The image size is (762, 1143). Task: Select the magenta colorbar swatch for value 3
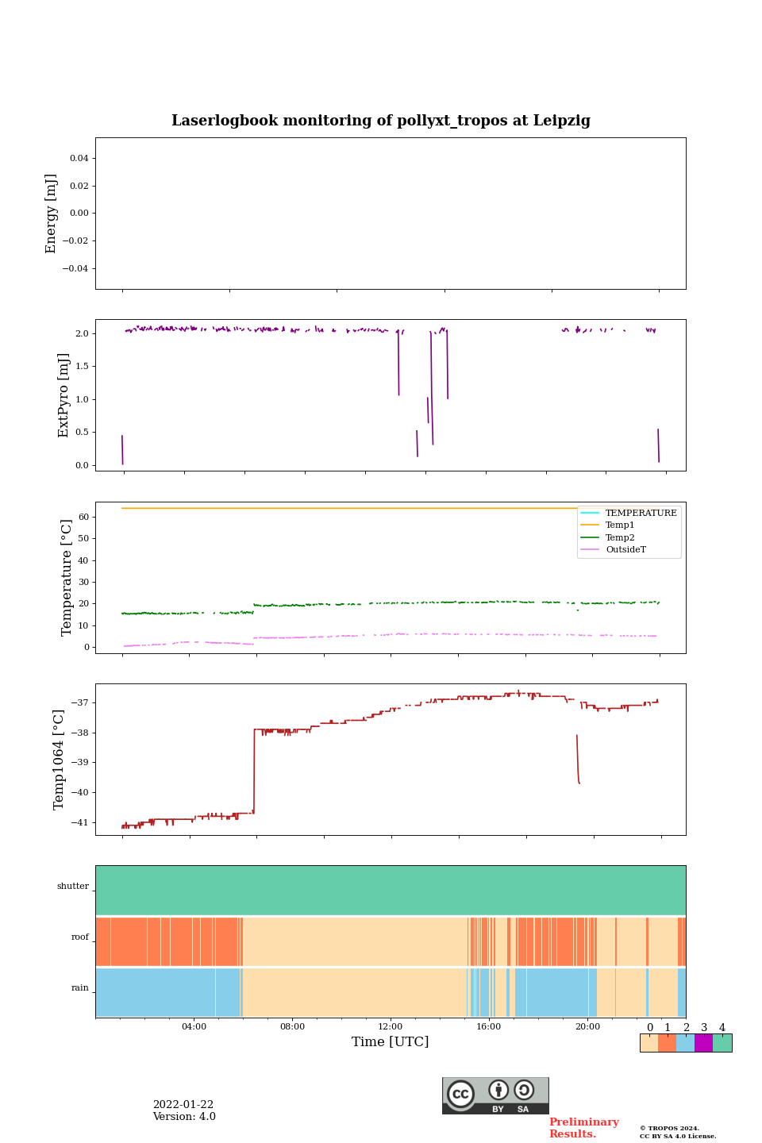click(x=703, y=1043)
